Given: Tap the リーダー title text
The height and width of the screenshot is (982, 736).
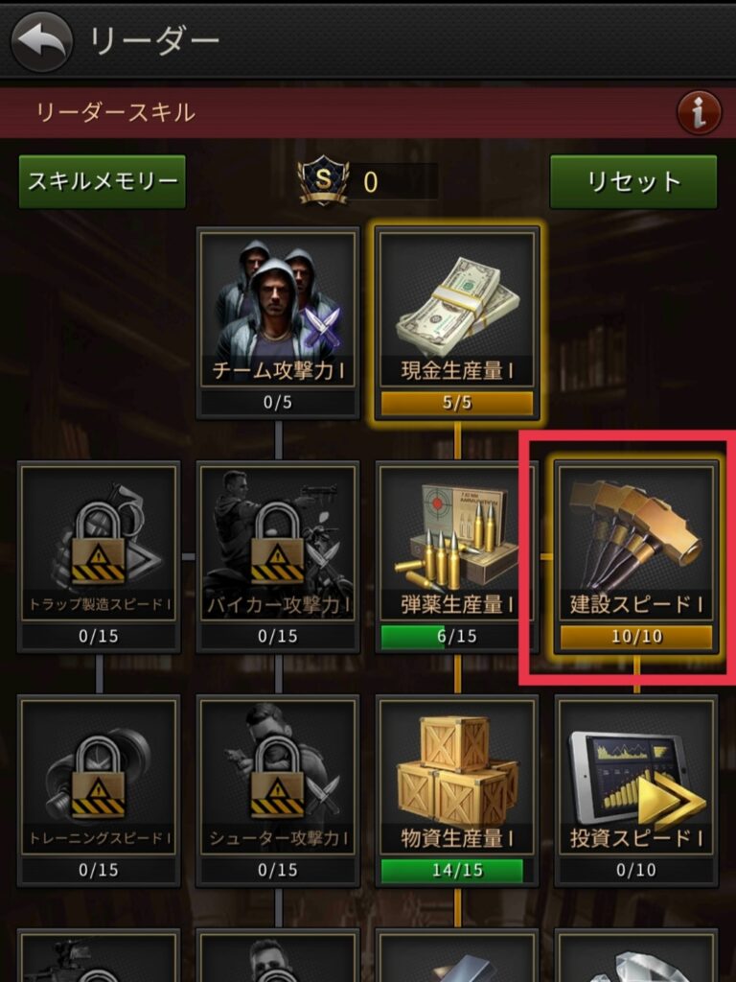Looking at the screenshot, I should point(154,41).
